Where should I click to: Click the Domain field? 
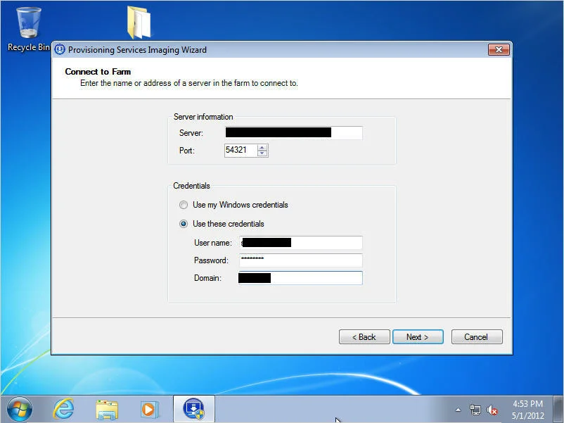point(300,278)
